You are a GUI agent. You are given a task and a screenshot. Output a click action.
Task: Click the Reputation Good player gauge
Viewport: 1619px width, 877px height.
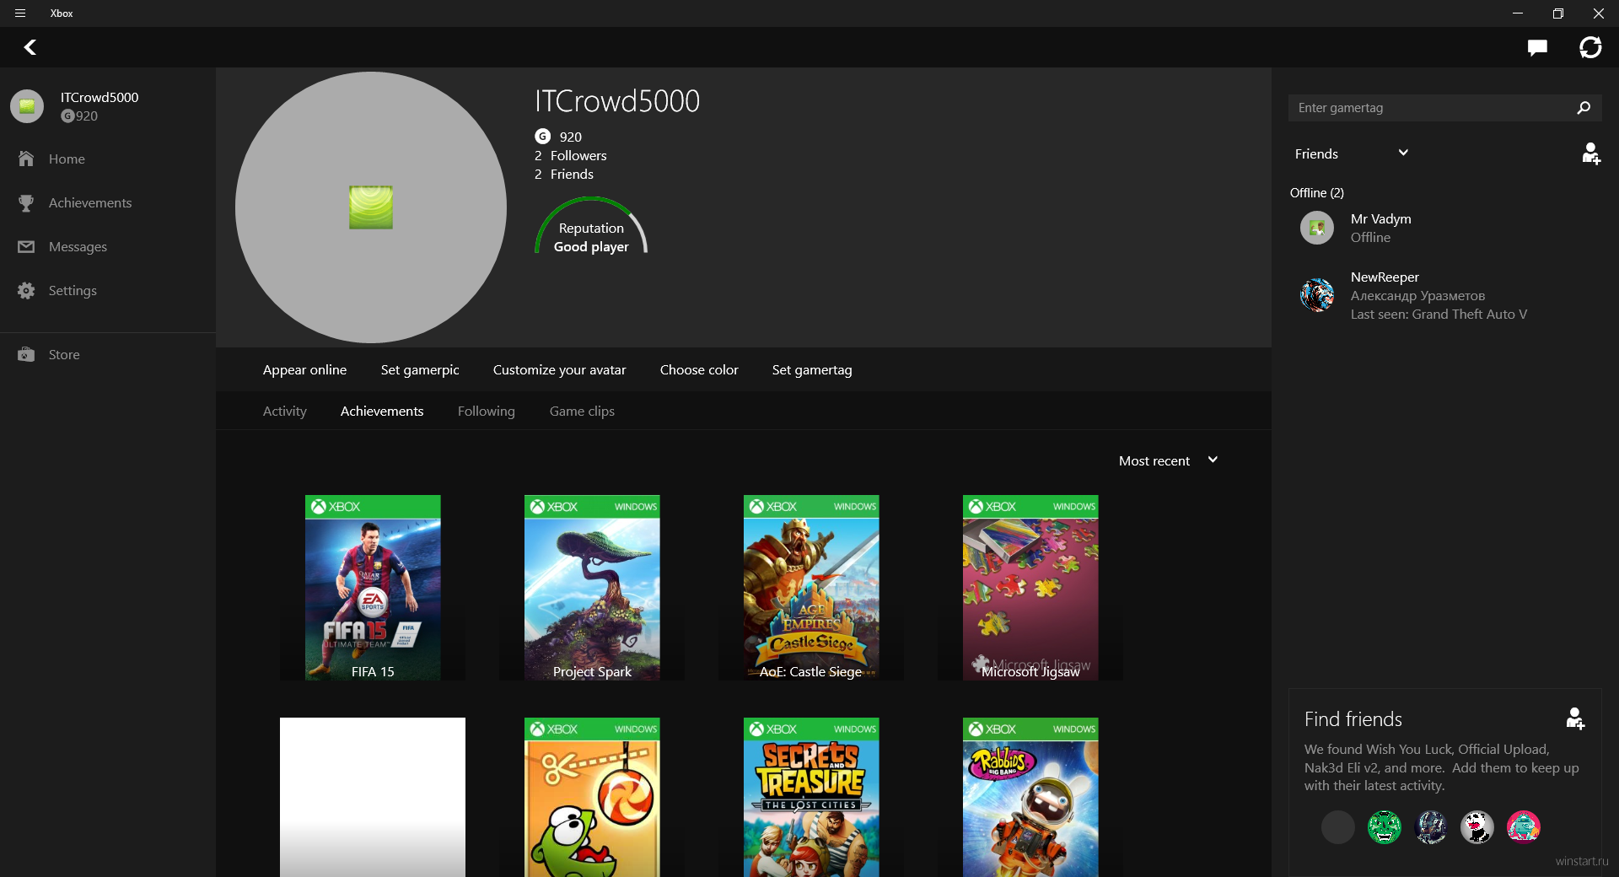591,226
